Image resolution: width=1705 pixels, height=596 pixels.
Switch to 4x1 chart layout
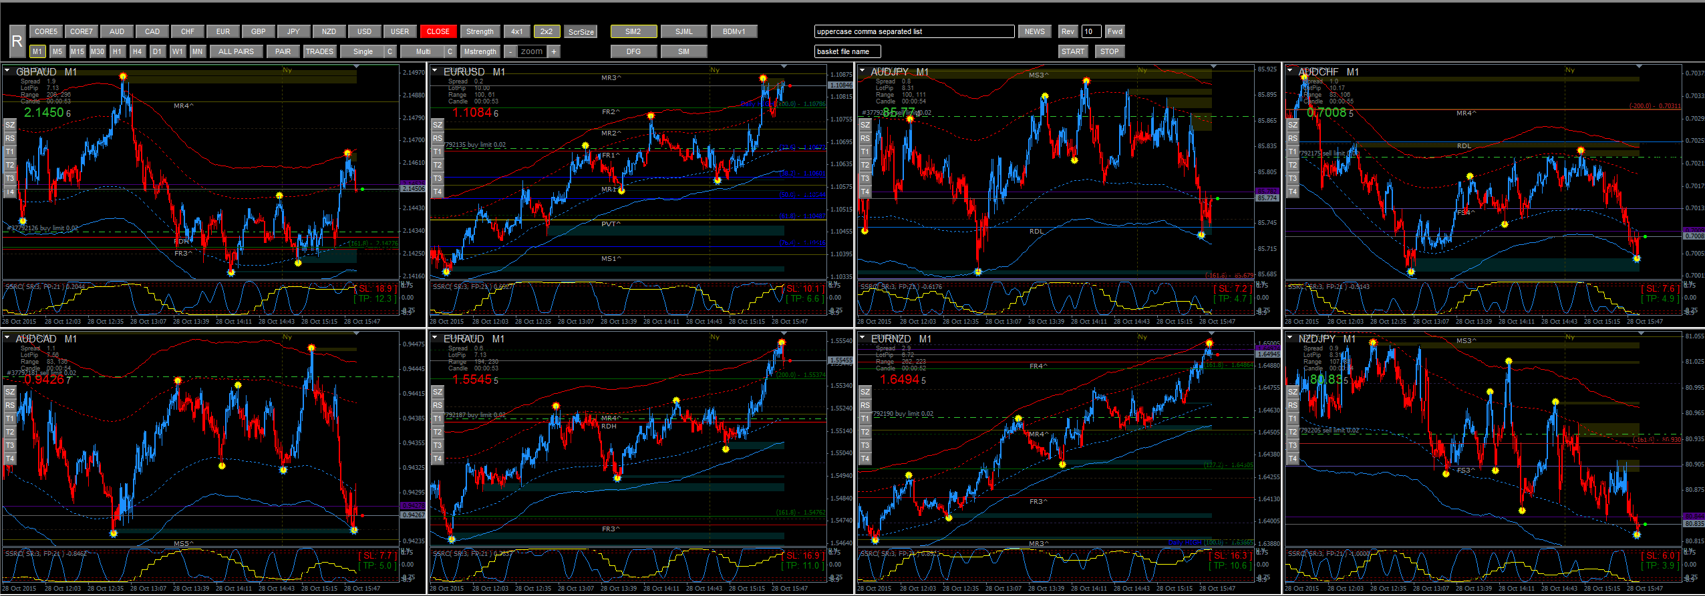click(517, 31)
